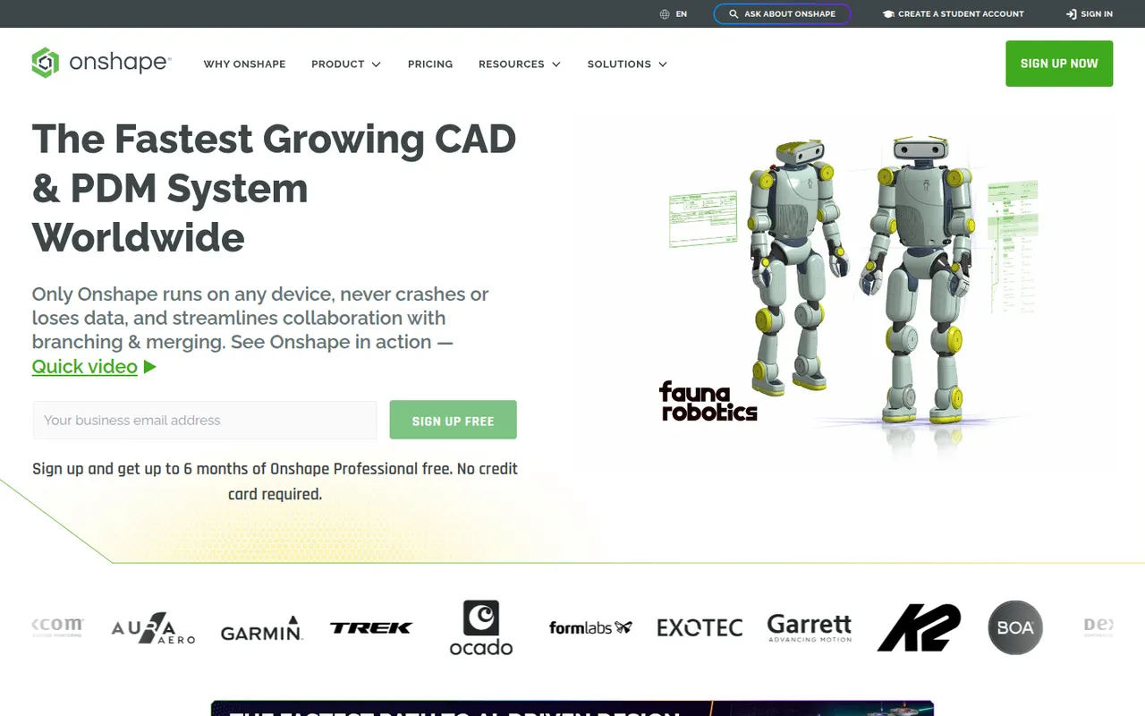This screenshot has height=716, width=1145.
Task: Click the Ocado logo
Action: (481, 628)
